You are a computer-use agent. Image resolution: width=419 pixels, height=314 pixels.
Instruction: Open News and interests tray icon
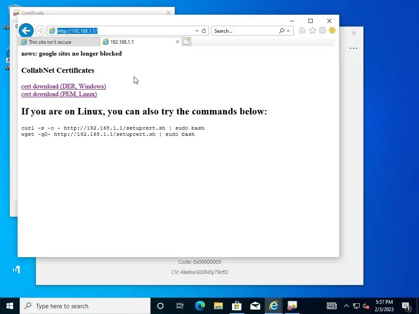click(x=331, y=306)
